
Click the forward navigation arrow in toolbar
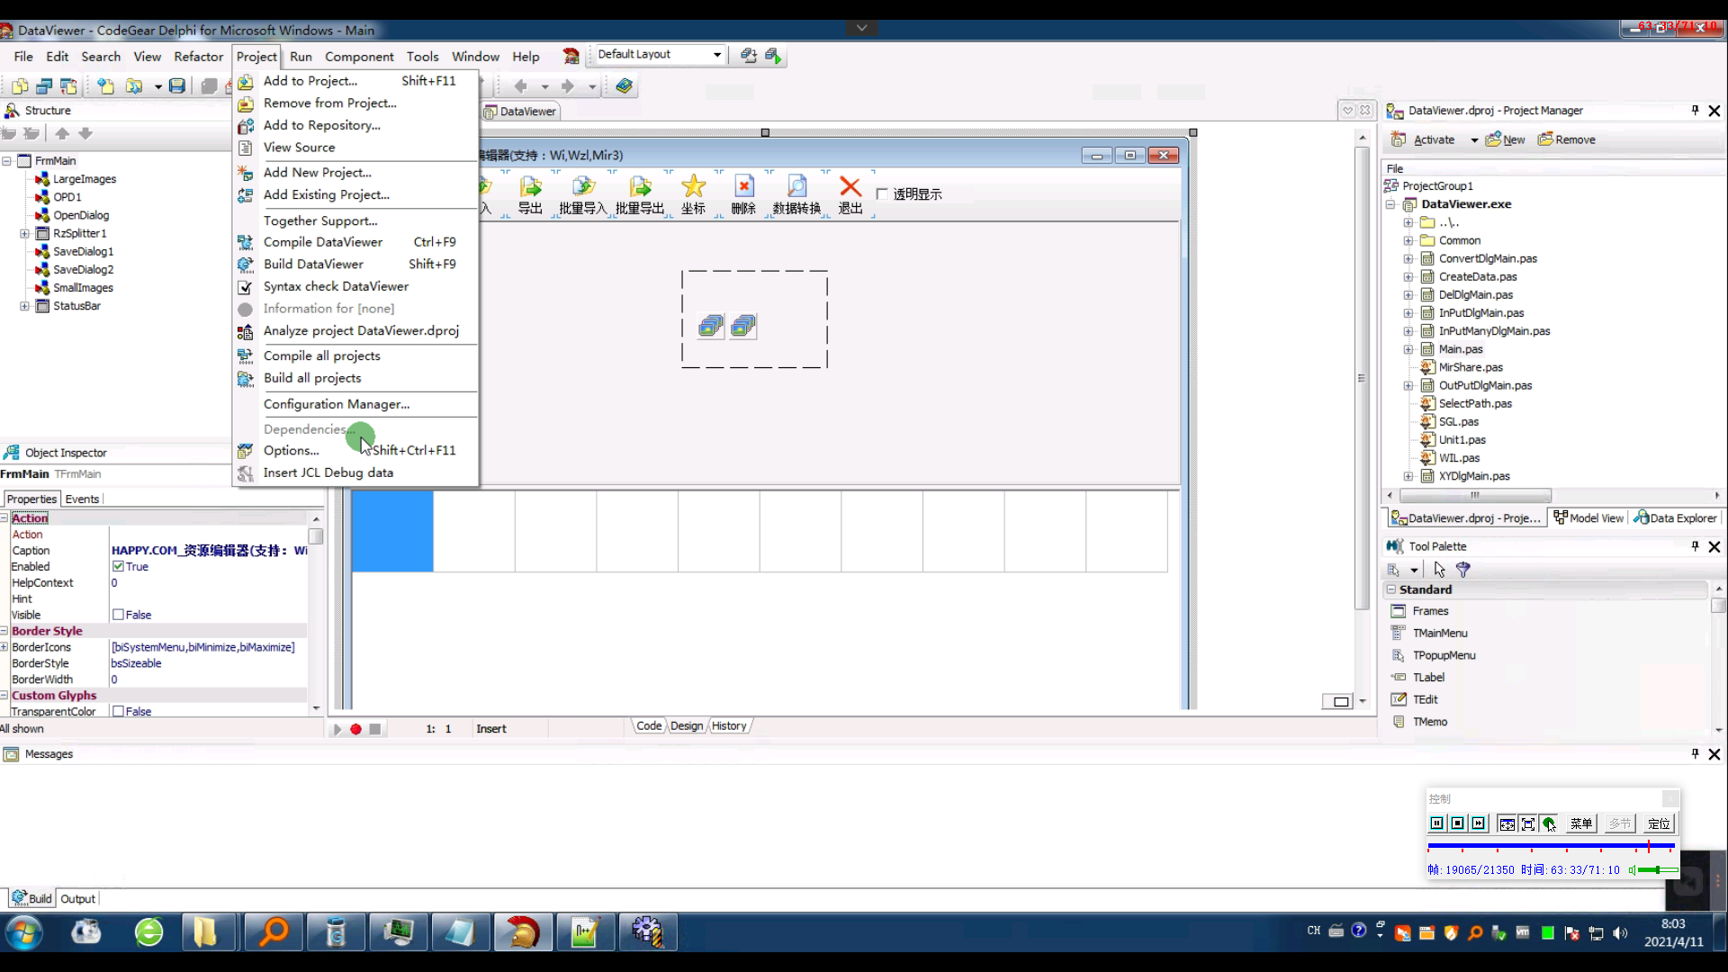pos(567,86)
